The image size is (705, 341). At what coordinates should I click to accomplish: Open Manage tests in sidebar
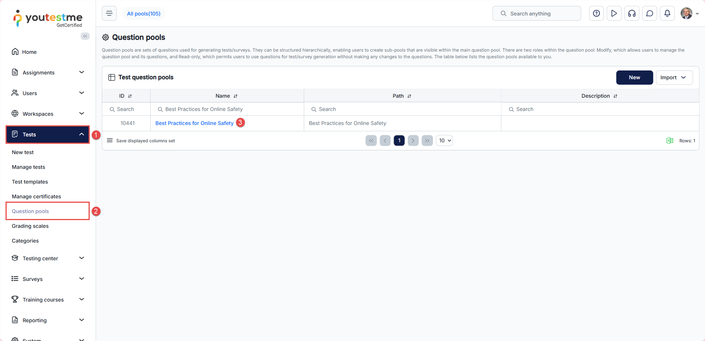click(28, 167)
